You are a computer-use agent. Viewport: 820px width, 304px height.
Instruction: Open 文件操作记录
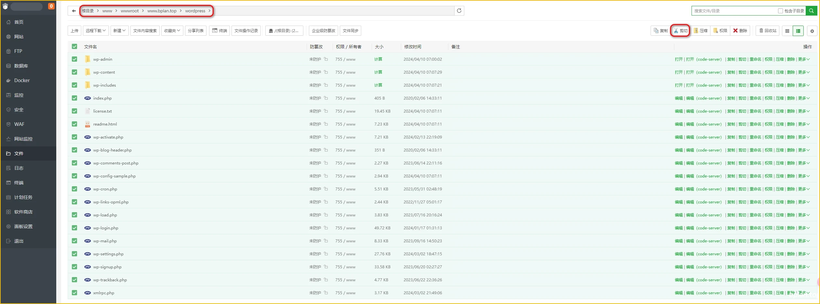[246, 30]
